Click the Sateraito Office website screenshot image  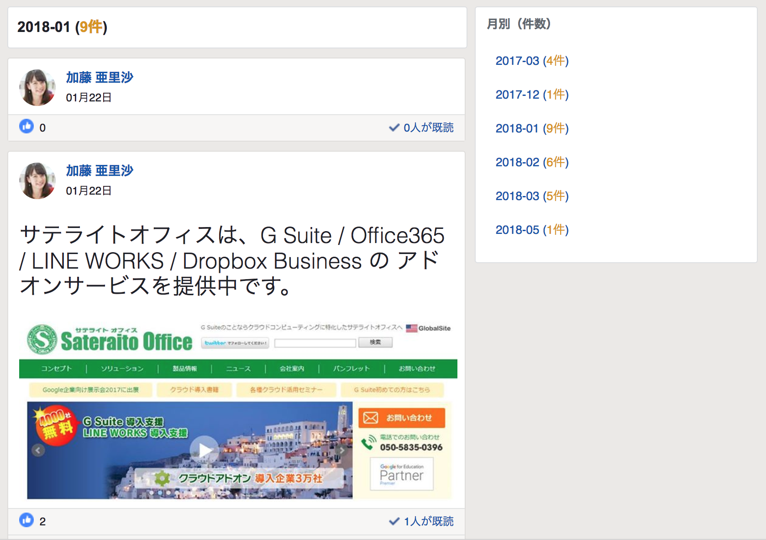click(238, 410)
